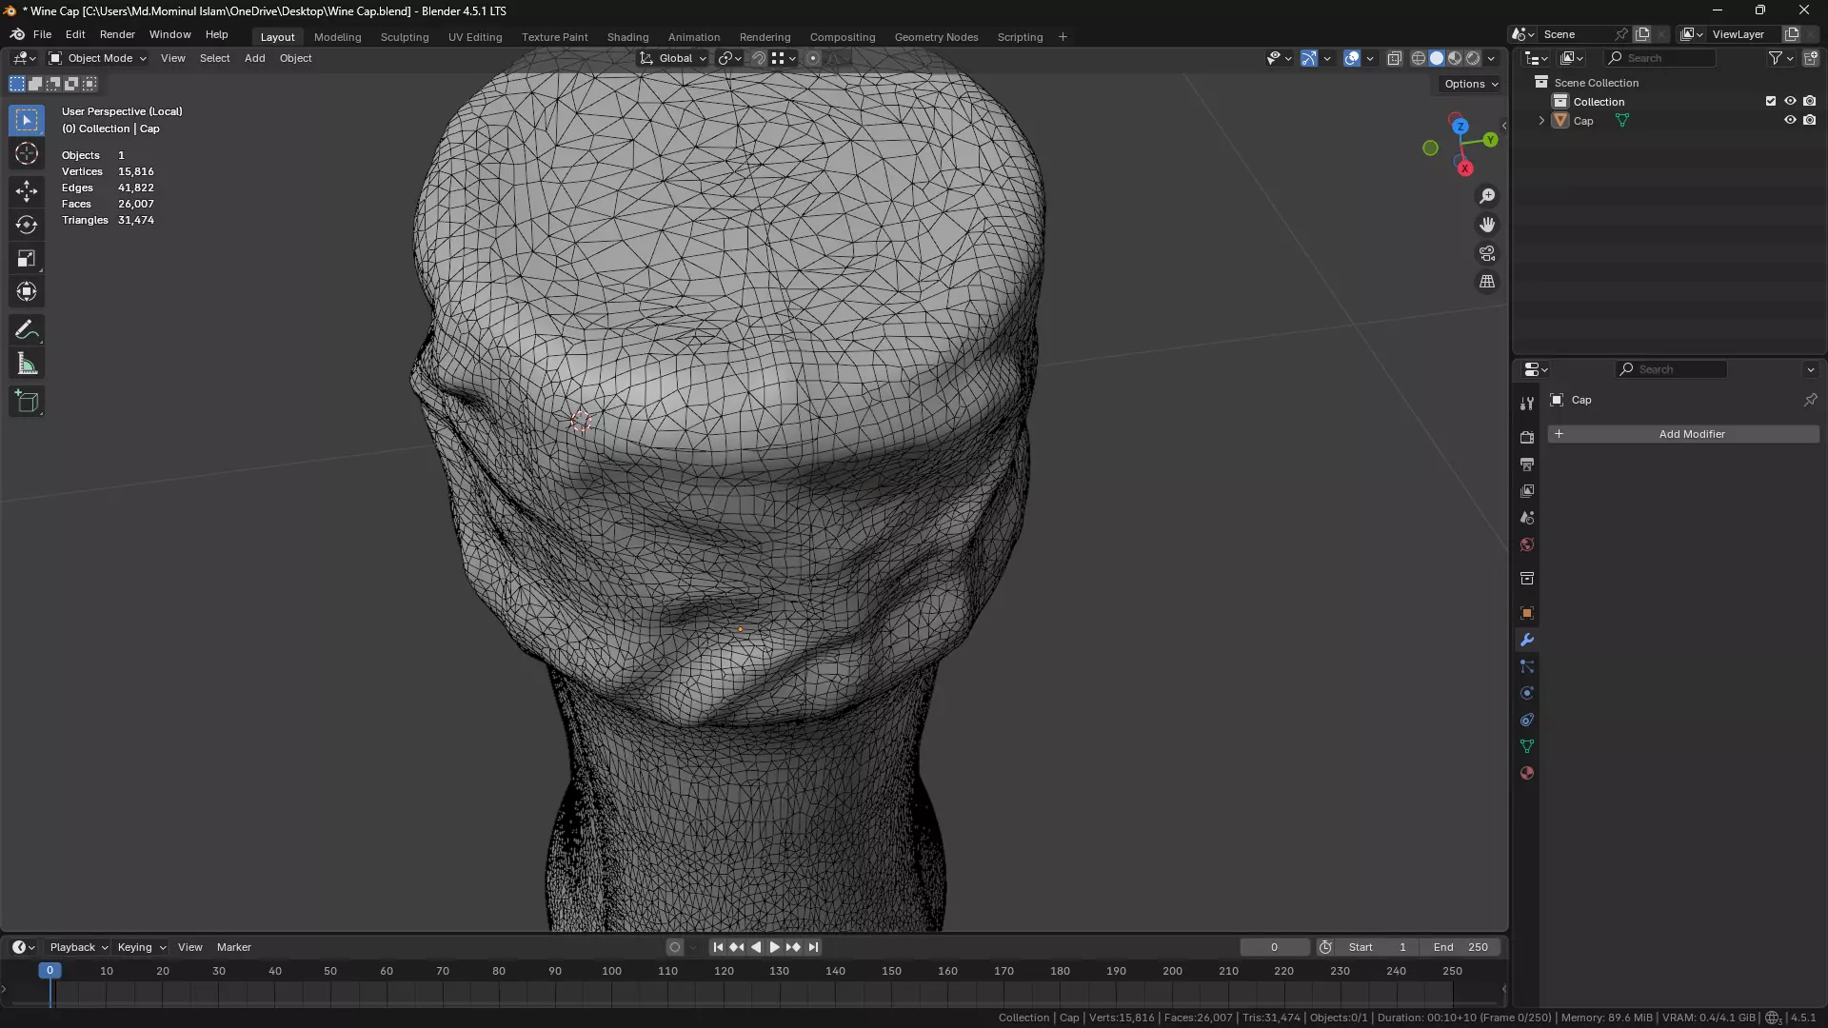
Task: Switch to the Sculpting workspace tab
Action: [x=405, y=37]
